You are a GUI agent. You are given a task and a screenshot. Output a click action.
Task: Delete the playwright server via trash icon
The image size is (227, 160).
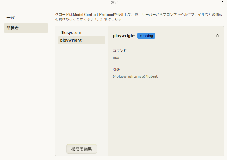(217, 36)
